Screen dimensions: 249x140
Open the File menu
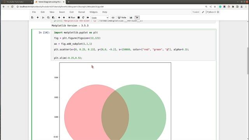point(34,12)
